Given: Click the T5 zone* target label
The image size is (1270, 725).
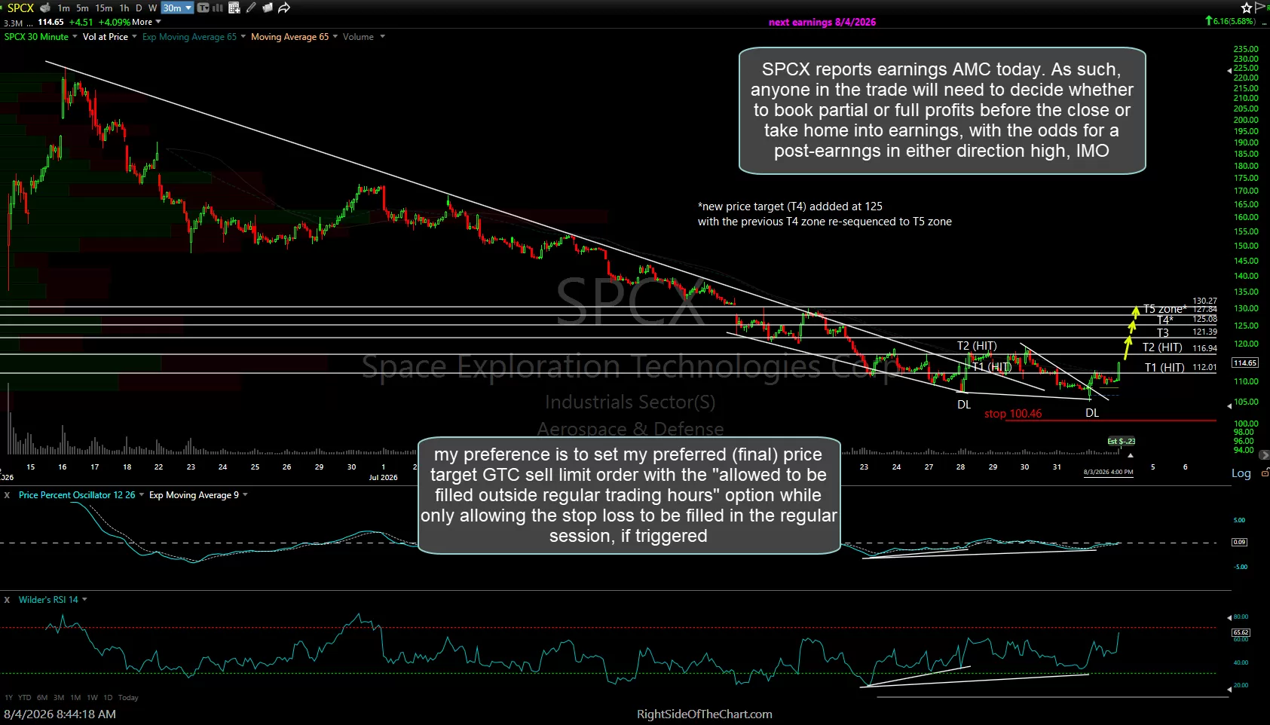Looking at the screenshot, I should click(x=1164, y=309).
